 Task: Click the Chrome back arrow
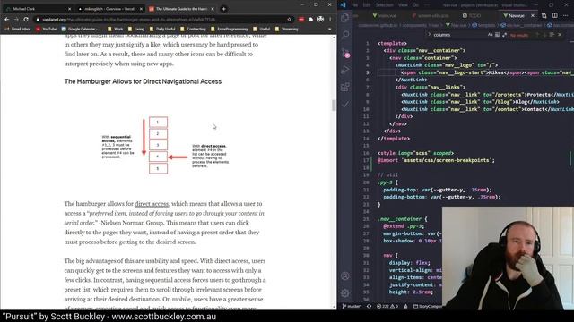(6, 20)
